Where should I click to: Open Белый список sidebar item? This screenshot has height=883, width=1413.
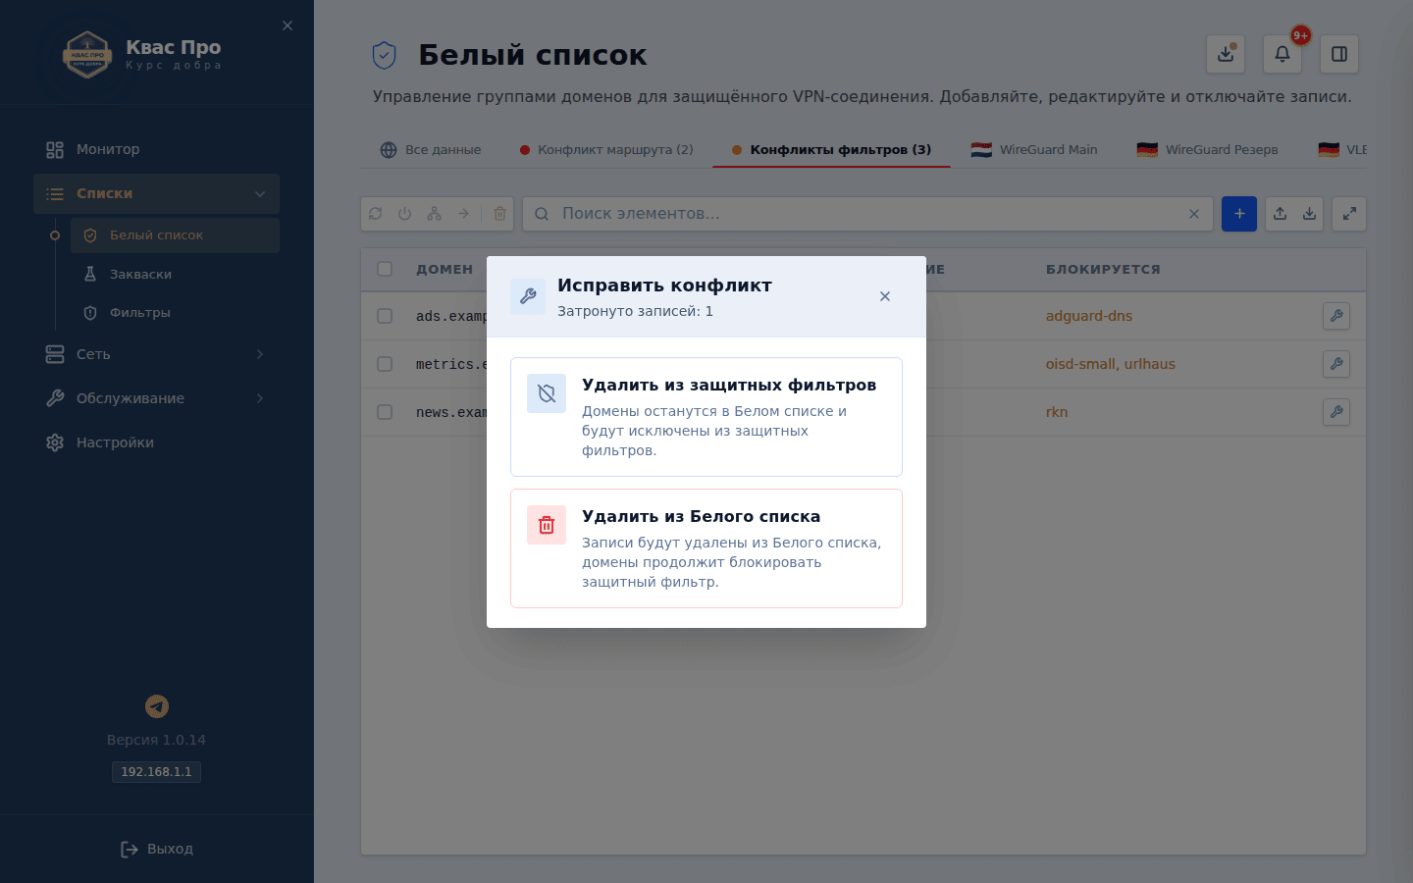click(175, 235)
